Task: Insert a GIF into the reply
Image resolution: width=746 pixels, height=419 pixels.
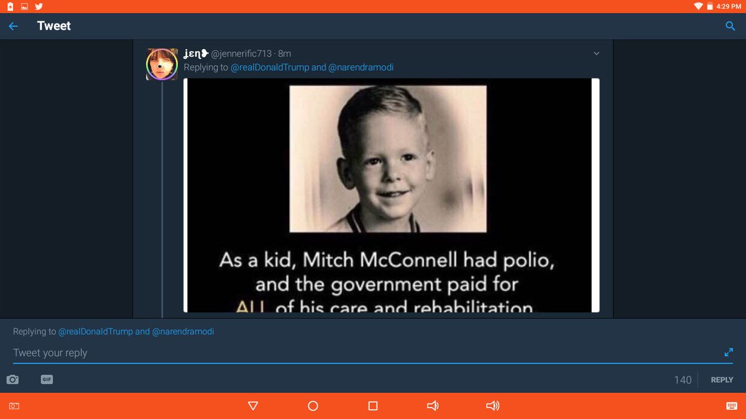Action: tap(47, 379)
